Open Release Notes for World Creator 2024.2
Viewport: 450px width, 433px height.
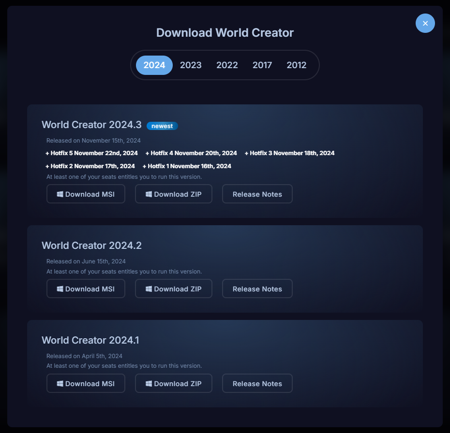pos(257,289)
